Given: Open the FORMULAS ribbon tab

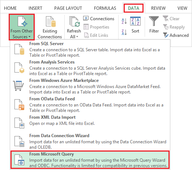Looking at the screenshot, I should [x=105, y=8].
